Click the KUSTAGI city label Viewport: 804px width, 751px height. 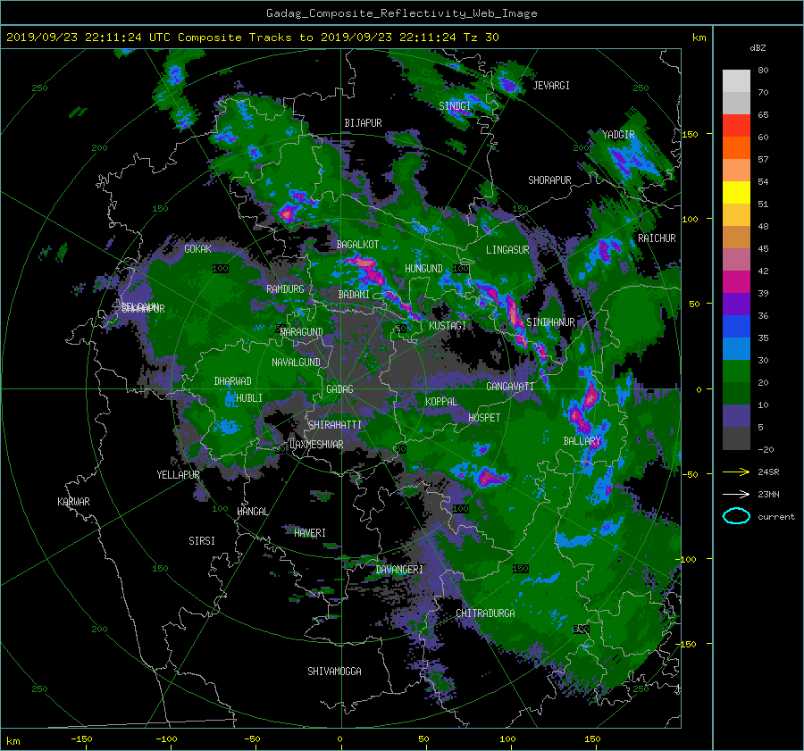point(448,326)
